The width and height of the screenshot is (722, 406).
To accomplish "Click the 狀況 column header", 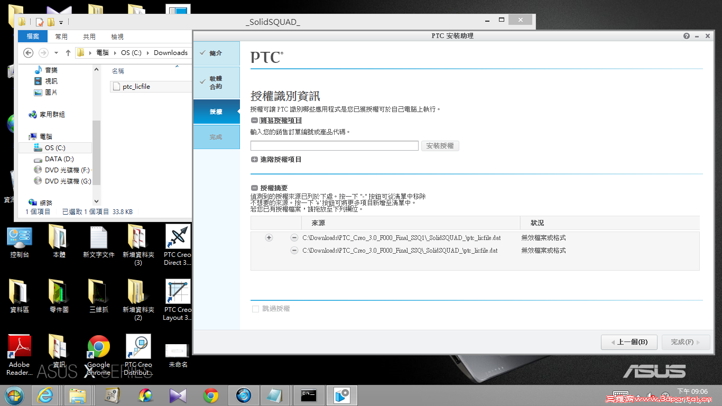I will click(x=609, y=223).
